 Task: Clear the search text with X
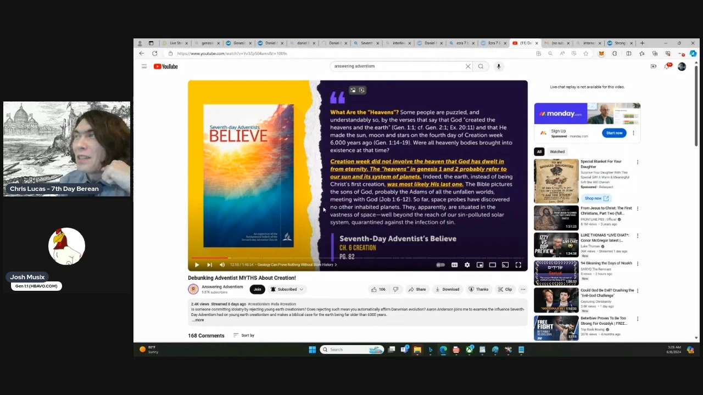click(x=468, y=66)
